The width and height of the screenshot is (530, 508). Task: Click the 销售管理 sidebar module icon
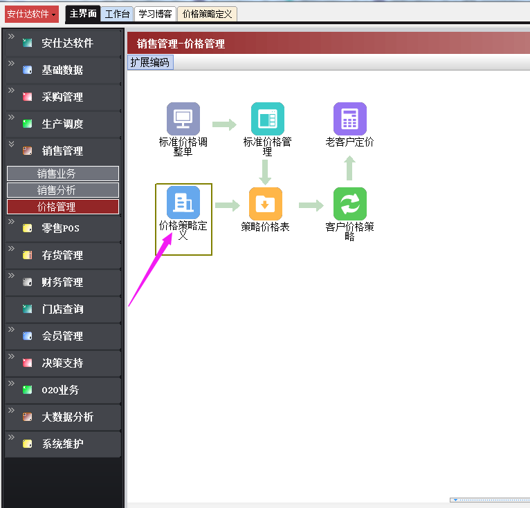tap(28, 151)
